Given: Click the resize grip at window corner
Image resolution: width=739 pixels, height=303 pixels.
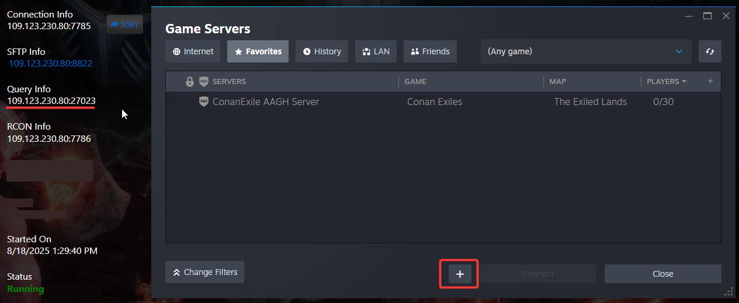Looking at the screenshot, I should click(x=728, y=291).
